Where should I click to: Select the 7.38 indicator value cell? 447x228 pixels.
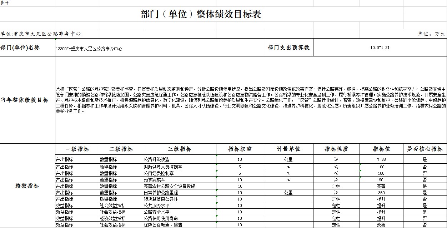pos(381,159)
